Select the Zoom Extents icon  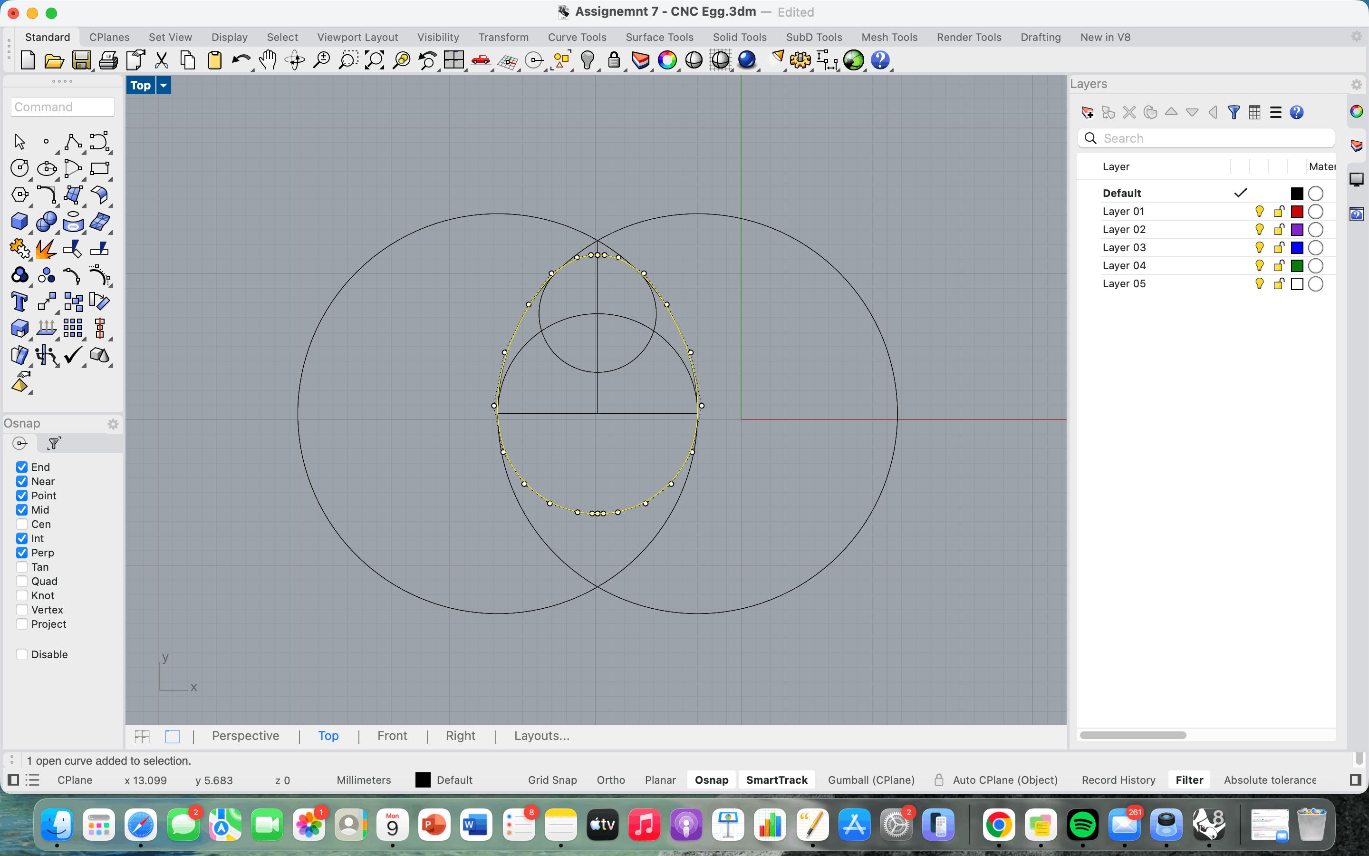(375, 60)
